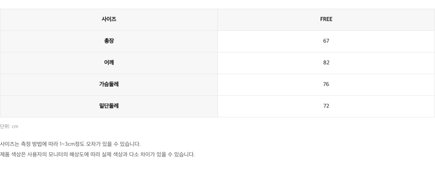Click the "어깨" row label
This screenshot has height=182, width=435.
tap(109, 62)
